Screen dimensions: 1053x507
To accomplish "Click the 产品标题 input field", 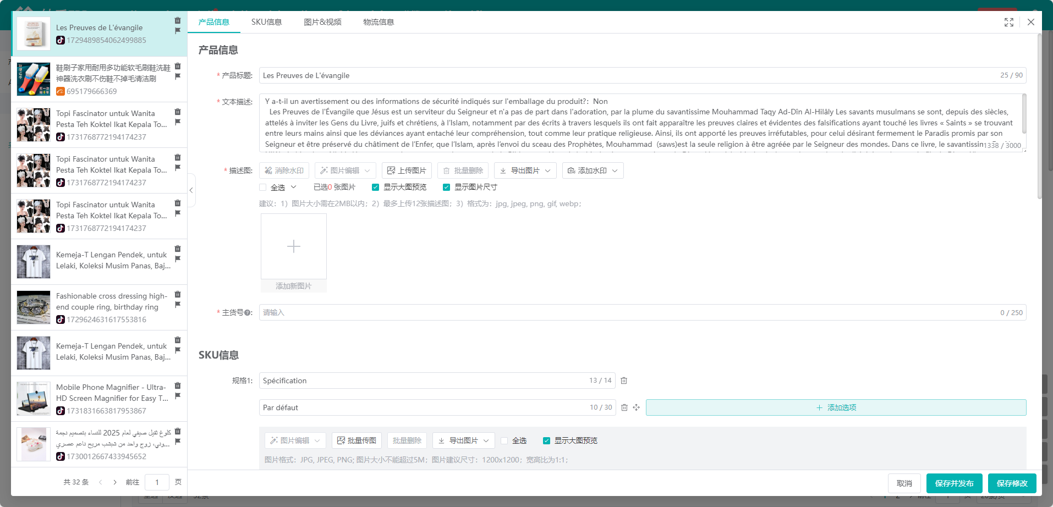I will [x=643, y=75].
